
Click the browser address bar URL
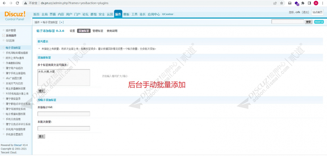(x=74, y=3)
